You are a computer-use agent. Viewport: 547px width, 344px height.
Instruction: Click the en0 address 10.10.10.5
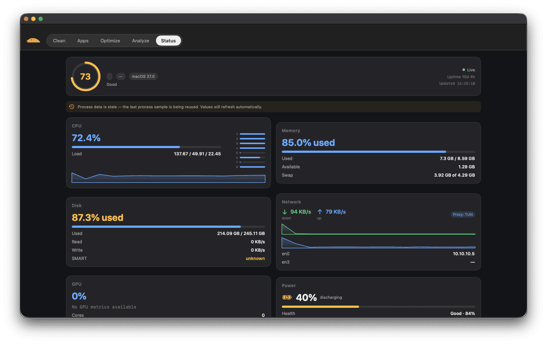point(464,254)
